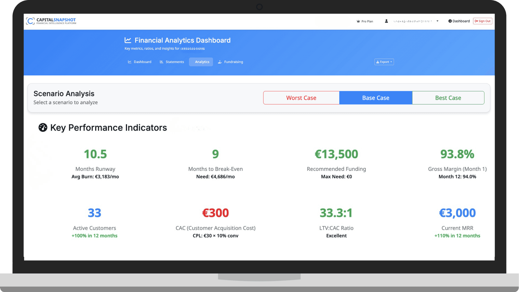This screenshot has height=292, width=519.
Task: Click the Statements tab chart icon
Action: (161, 62)
